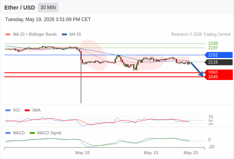
Task: Click the red 2045 support price tag
Action: tap(219, 77)
